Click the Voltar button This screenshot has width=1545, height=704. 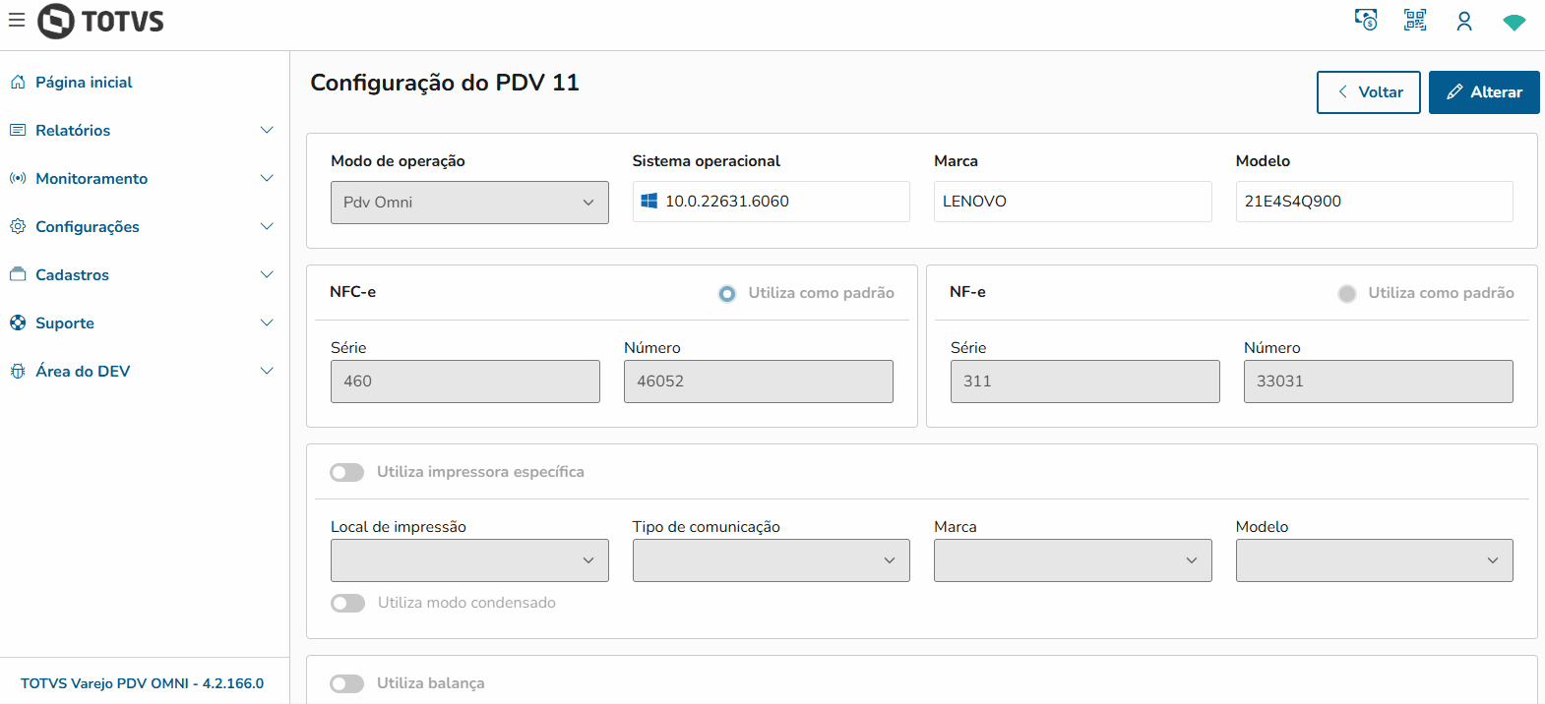pos(1368,92)
